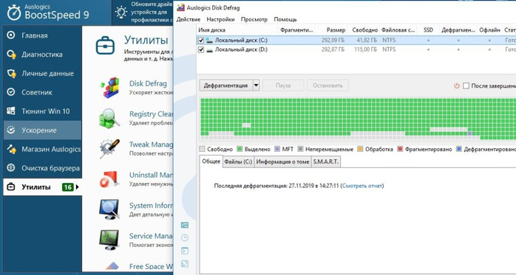
Task: Open System Information utility link
Action: (x=151, y=206)
